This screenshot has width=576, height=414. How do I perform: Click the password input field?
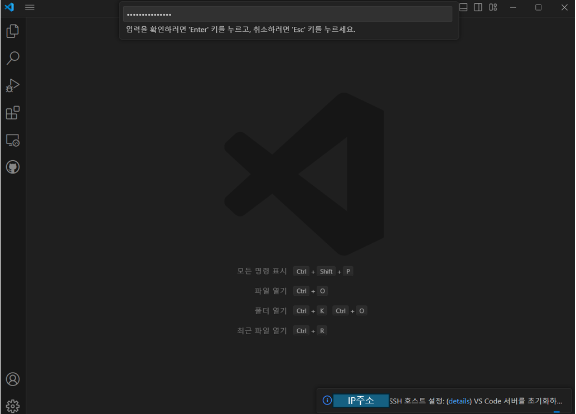coord(287,15)
